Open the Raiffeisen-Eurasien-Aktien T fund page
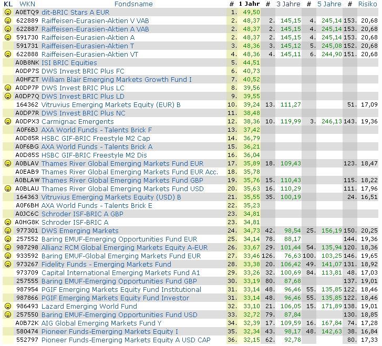382x346 pixels. coord(88,46)
